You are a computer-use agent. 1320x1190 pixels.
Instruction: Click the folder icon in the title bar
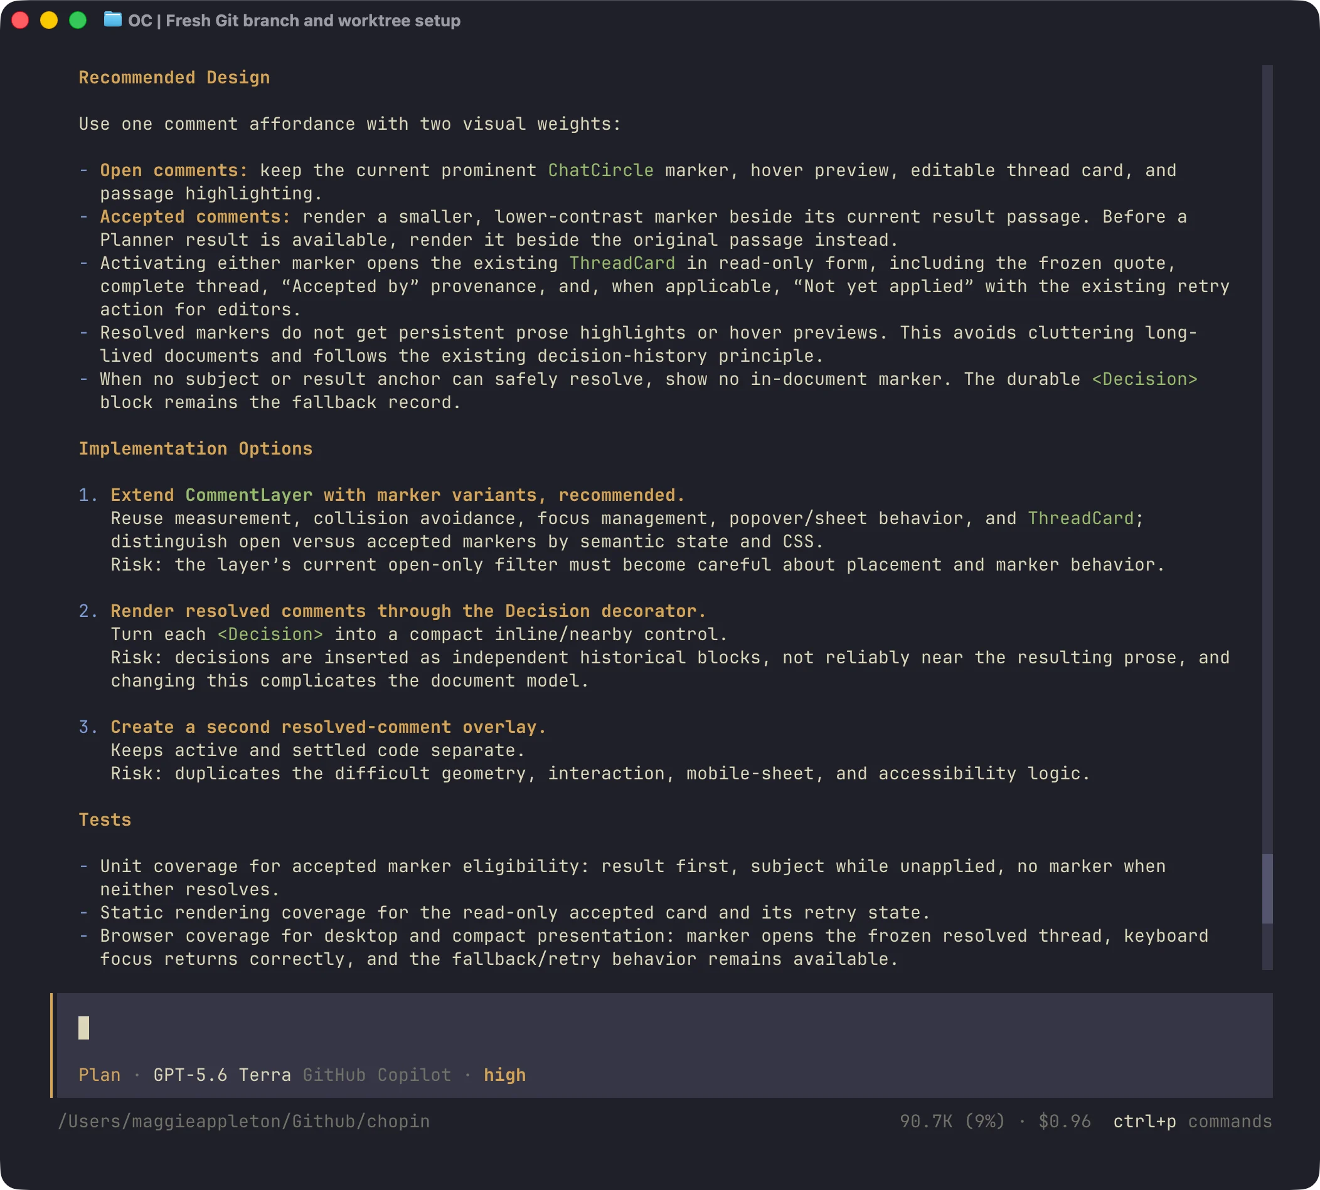112,20
